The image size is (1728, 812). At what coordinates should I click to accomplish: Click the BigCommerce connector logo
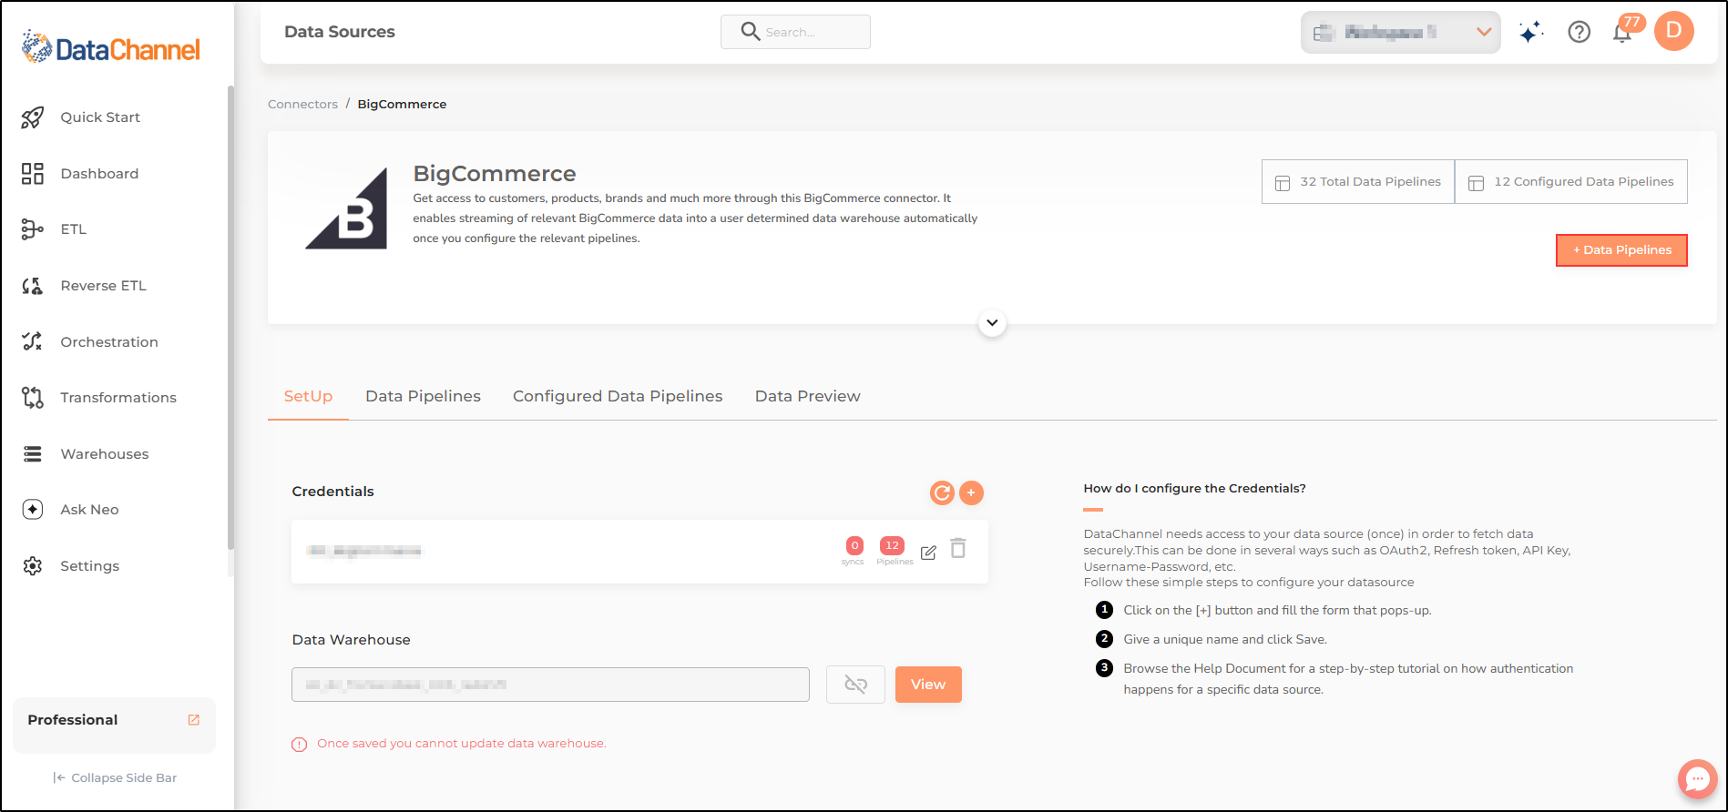point(346,208)
